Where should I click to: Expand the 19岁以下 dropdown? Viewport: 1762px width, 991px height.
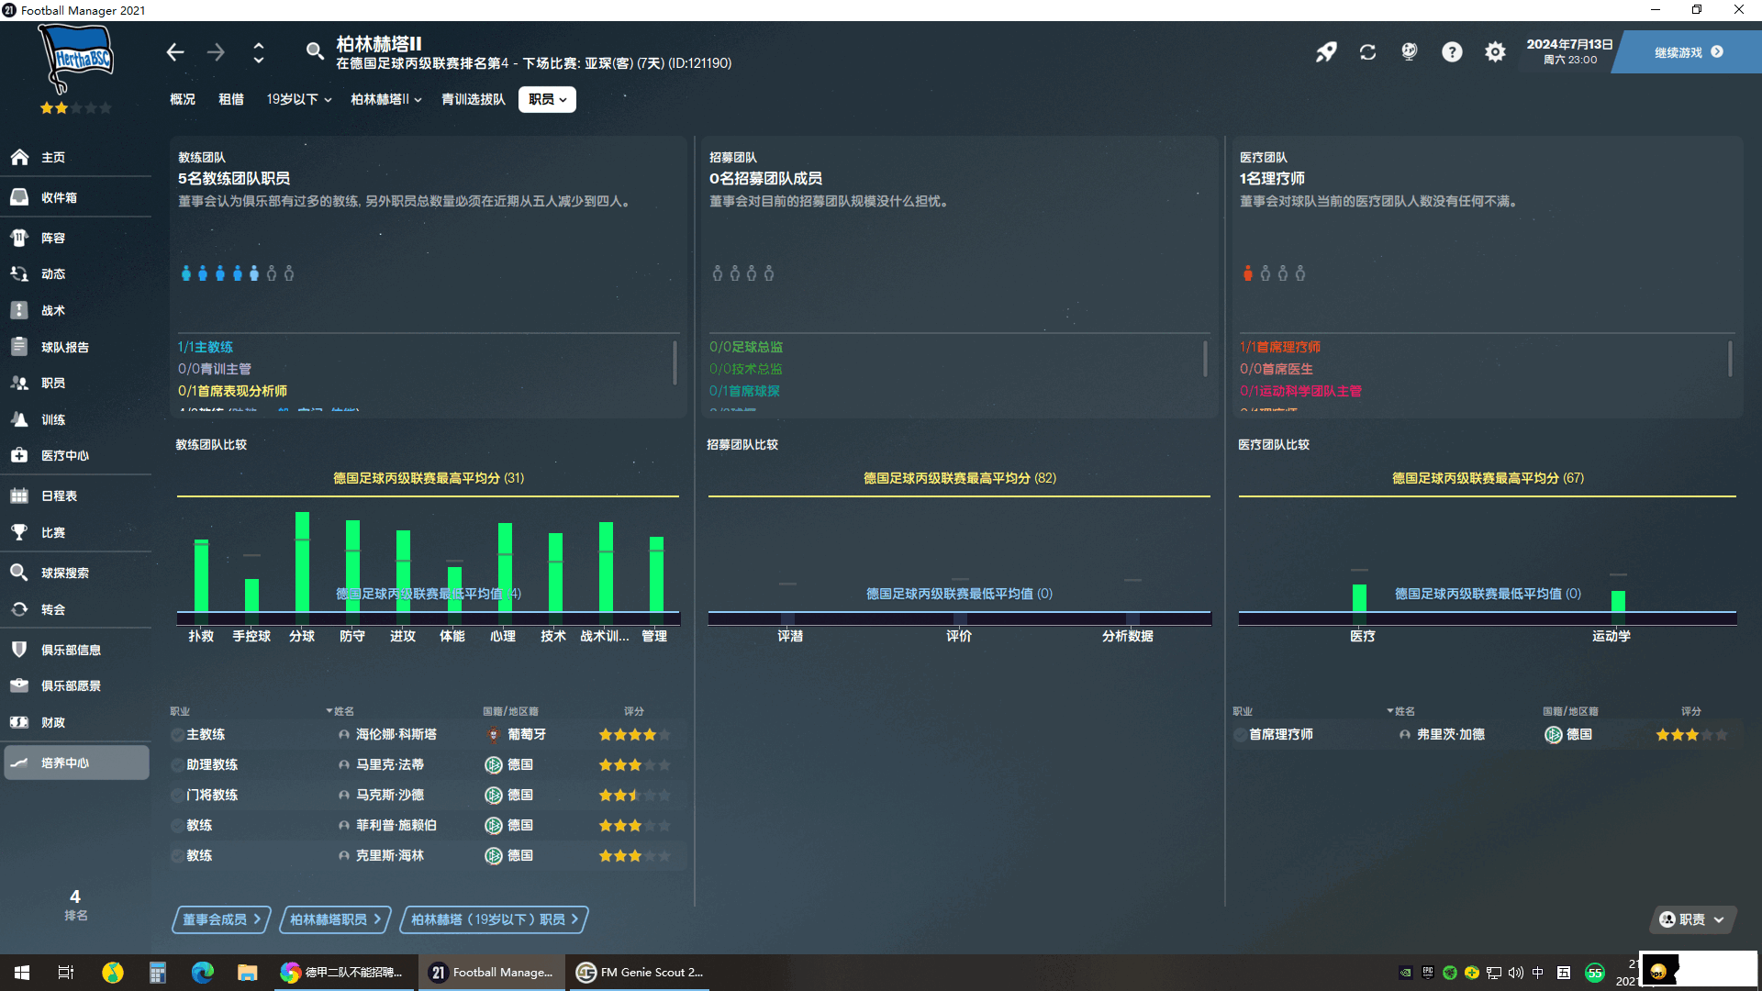299,99
